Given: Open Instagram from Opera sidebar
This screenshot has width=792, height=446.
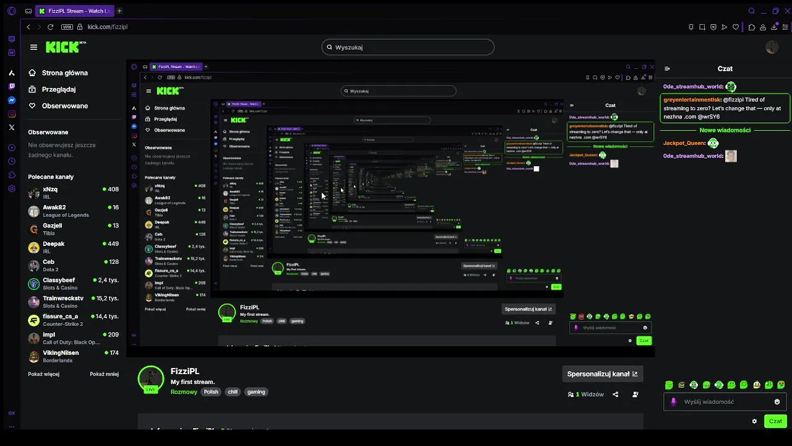Looking at the screenshot, I should [x=12, y=113].
